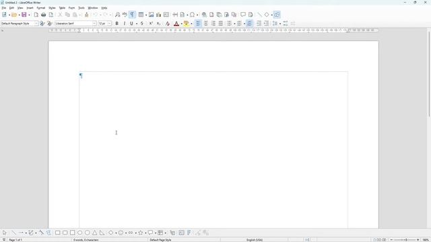Insert a comment with speech bubble icon
The height and width of the screenshot is (242, 431).
pos(243,15)
